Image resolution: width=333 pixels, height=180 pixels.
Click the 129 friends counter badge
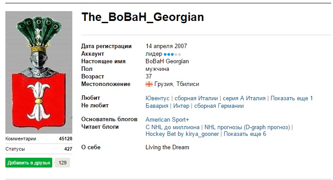pos(62,163)
